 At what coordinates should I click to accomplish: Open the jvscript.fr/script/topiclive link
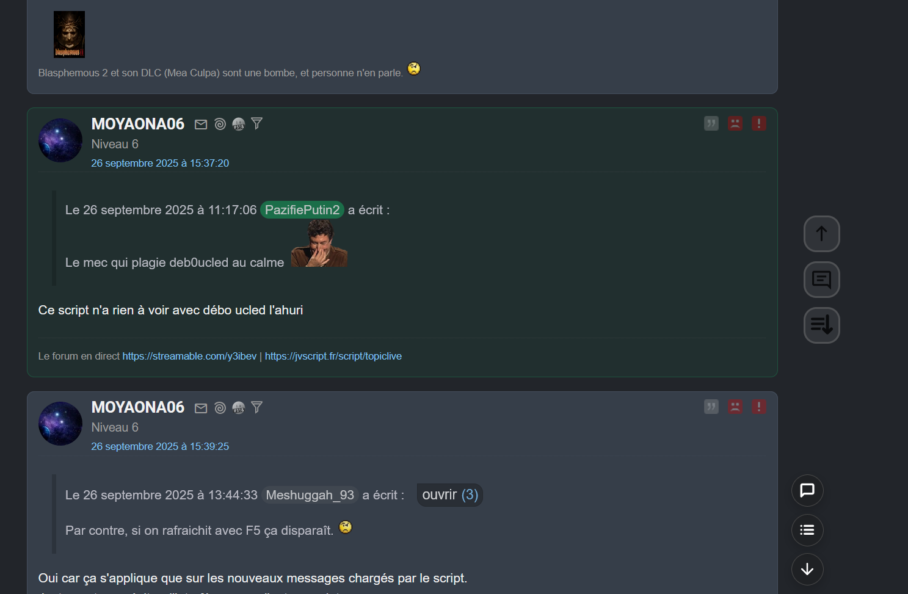[333, 356]
